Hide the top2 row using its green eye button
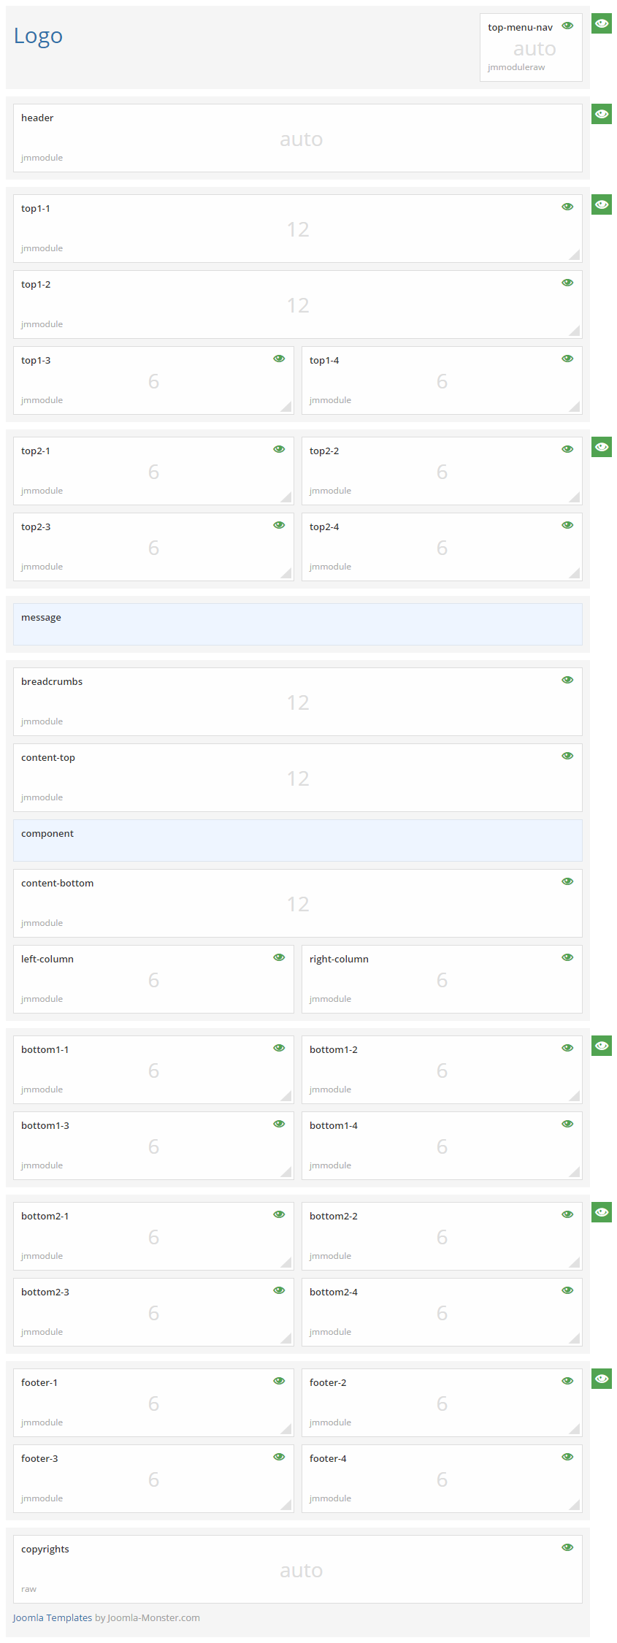This screenshot has height=1643, width=617. [601, 447]
